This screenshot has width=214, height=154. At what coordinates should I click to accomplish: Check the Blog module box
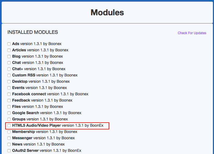click(9, 57)
